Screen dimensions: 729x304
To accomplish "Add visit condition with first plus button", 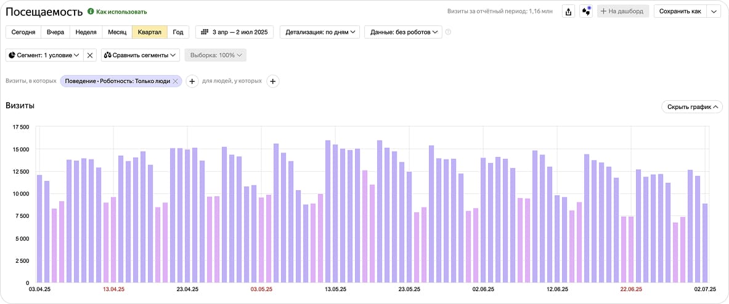I will point(192,81).
